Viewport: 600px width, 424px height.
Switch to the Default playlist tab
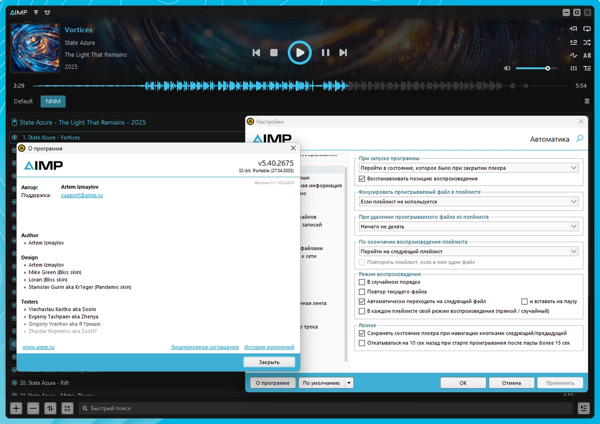click(x=23, y=101)
